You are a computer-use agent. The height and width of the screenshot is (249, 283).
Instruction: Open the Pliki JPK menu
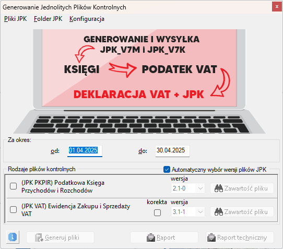(15, 19)
